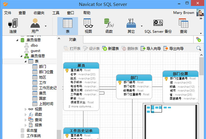Open toolbar options arrow below 查询
206x139 pixels.
coord(201,33)
